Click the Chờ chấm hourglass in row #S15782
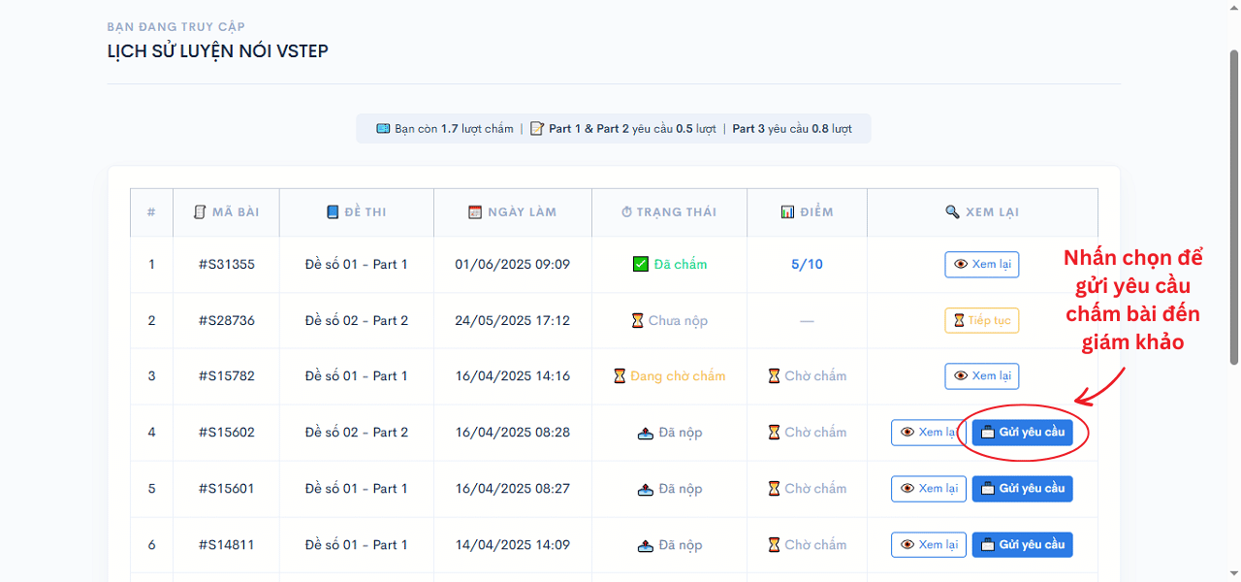This screenshot has height=582, width=1241. (774, 376)
